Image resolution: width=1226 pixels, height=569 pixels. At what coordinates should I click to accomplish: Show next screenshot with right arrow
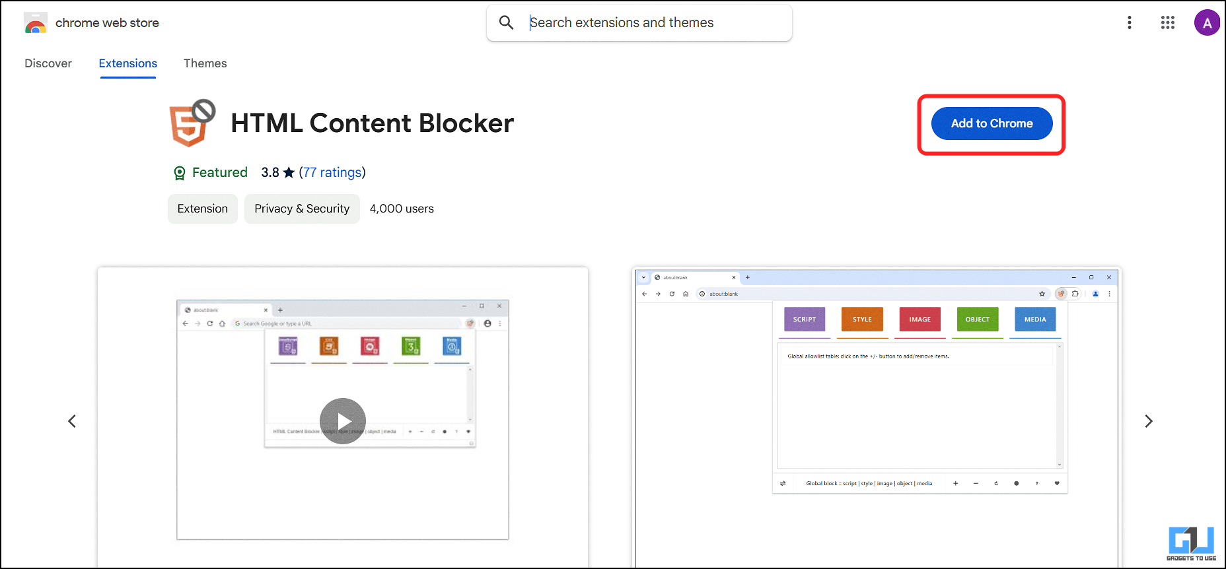(1149, 421)
